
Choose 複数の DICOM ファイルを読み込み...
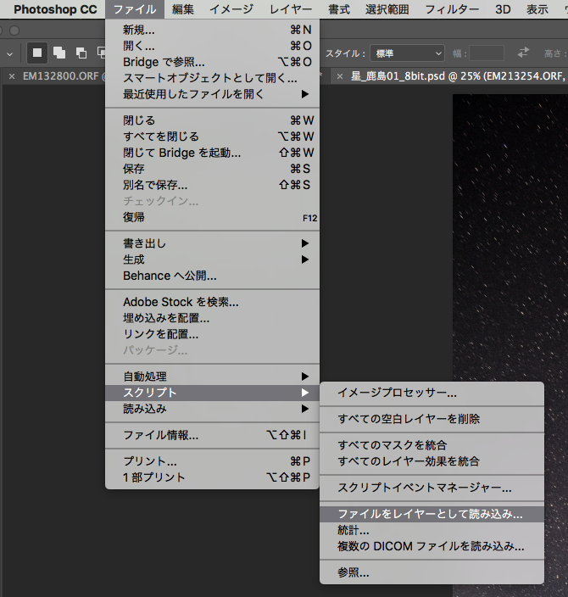click(x=432, y=546)
